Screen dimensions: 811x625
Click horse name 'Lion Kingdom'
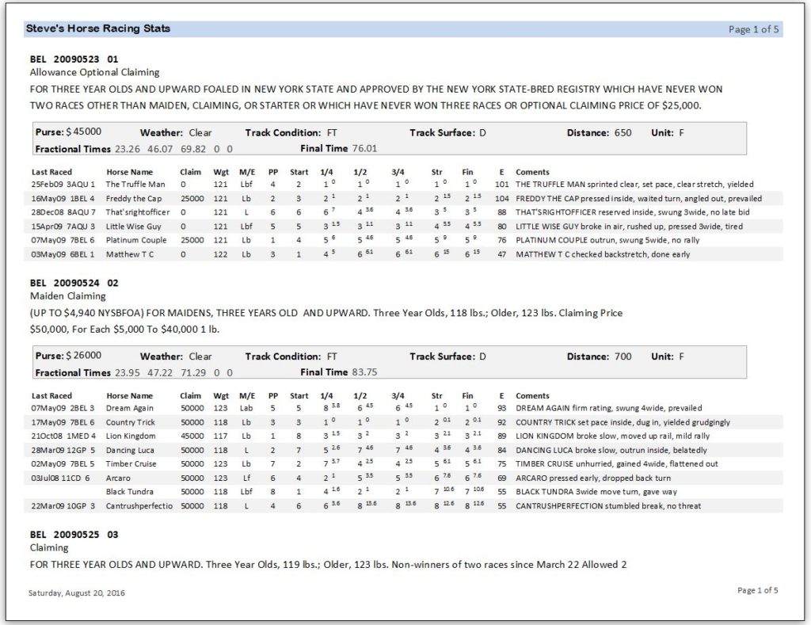pyautogui.click(x=131, y=436)
